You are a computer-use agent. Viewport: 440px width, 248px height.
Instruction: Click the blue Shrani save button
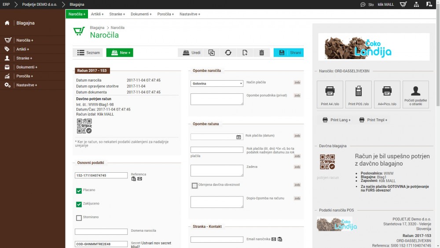pyautogui.click(x=289, y=52)
